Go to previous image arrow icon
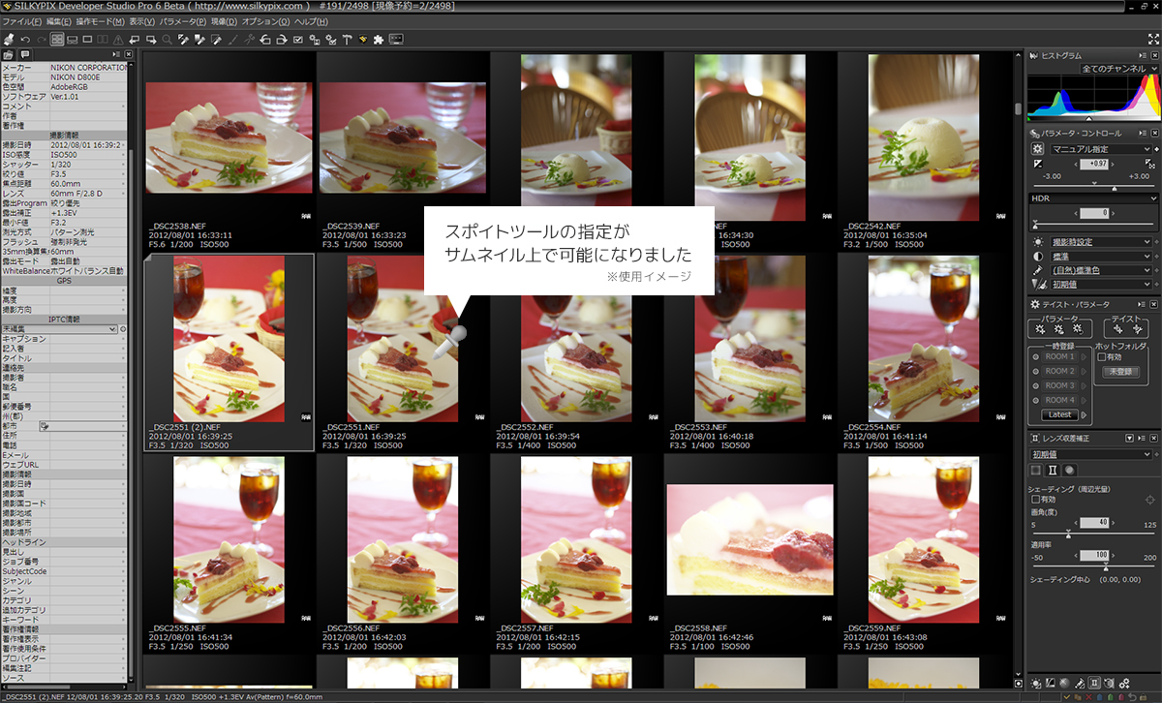Viewport: 1162px width, 703px height. coord(135,40)
